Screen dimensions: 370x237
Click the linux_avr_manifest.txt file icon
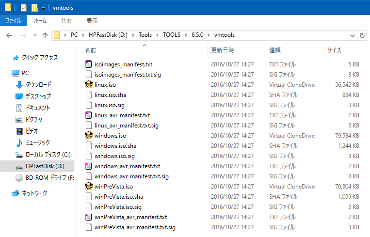[x=88, y=115]
